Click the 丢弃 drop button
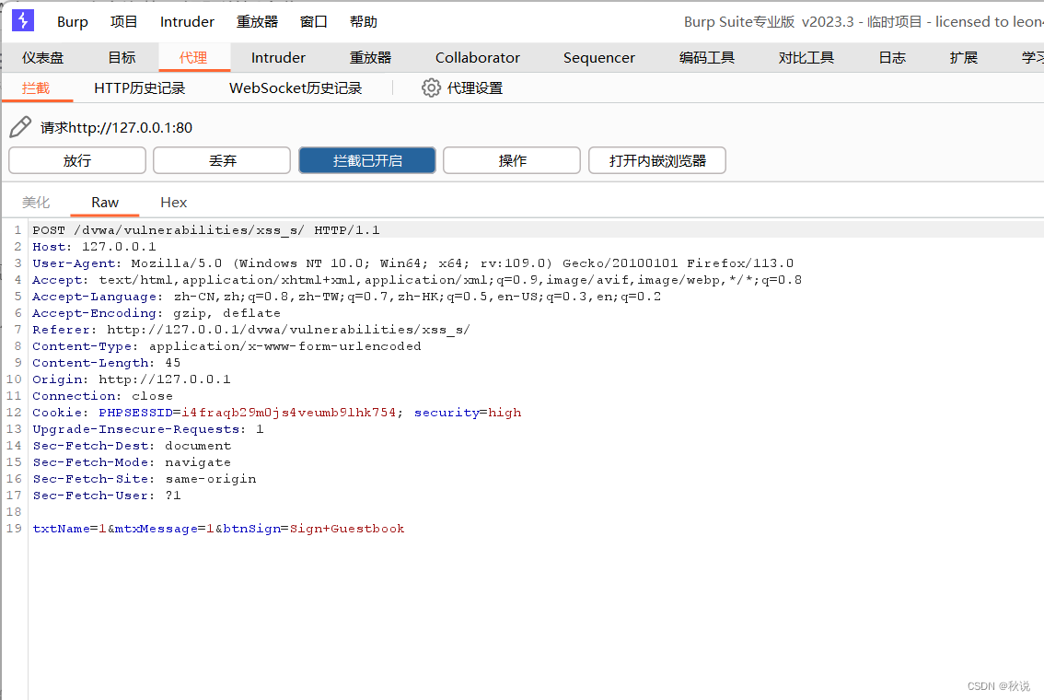Image resolution: width=1044 pixels, height=700 pixels. coord(222,160)
